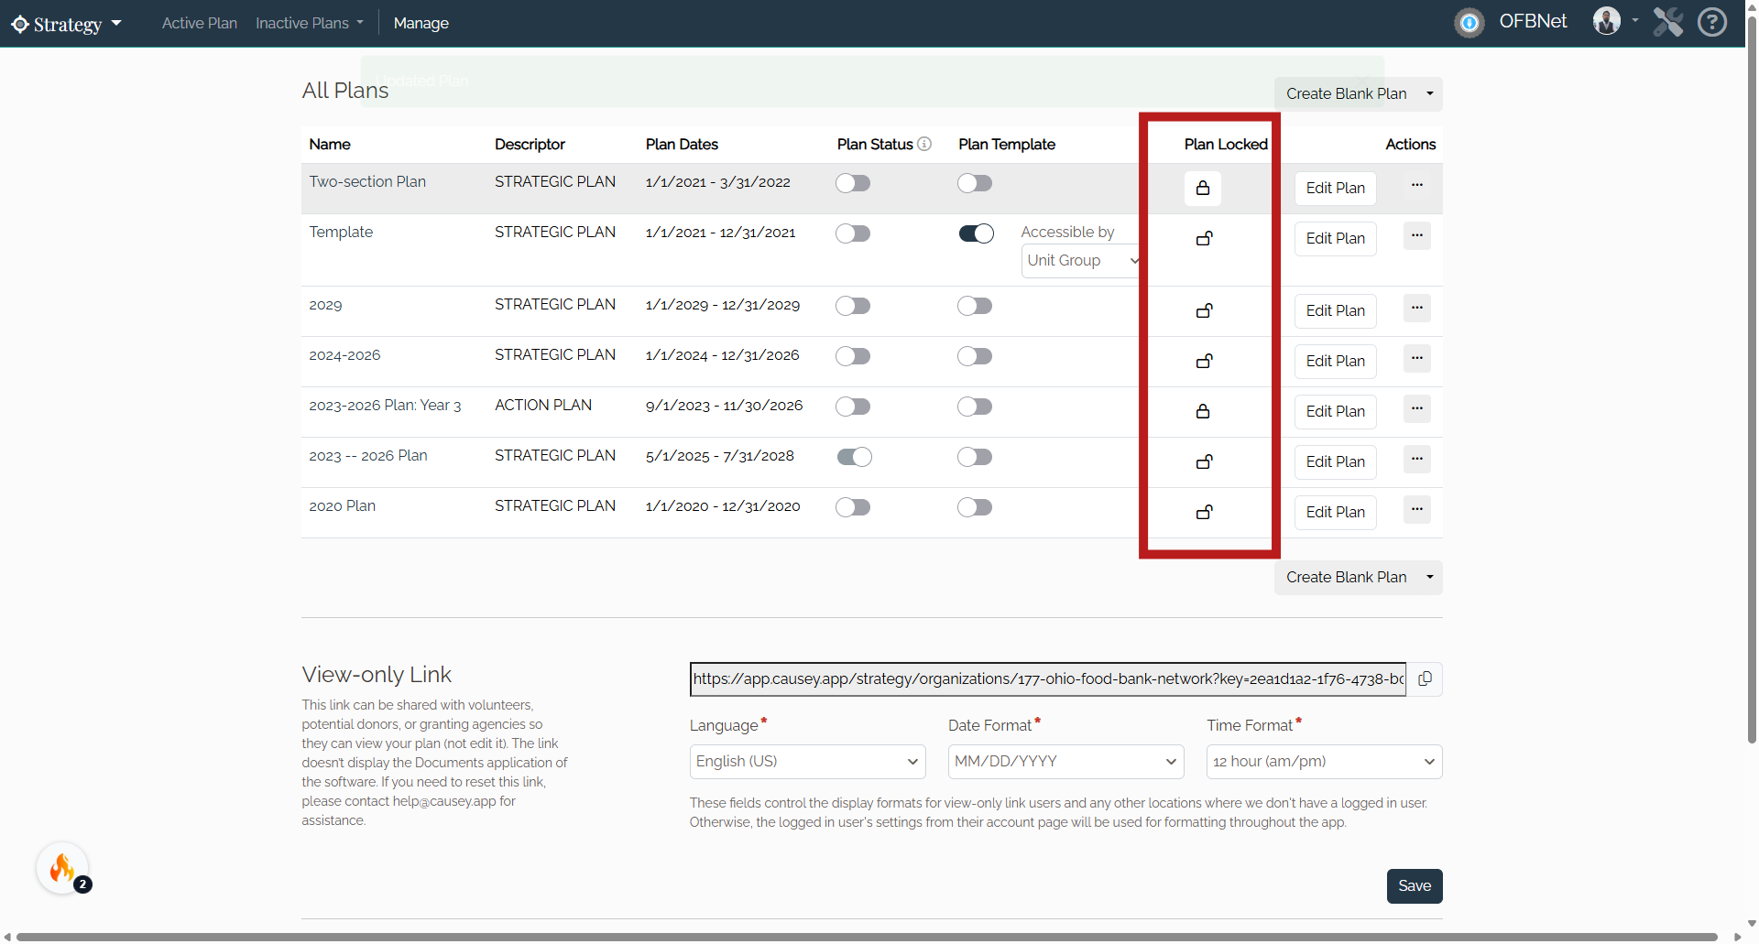Edit the 2020 Plan

tap(1335, 513)
